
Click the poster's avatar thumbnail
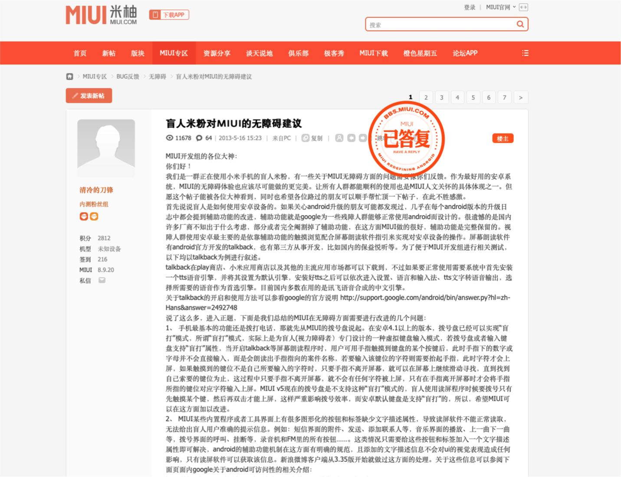pyautogui.click(x=106, y=147)
